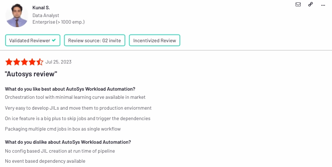Image resolution: width=332 pixels, height=167 pixels.
Task: Copy review link via chain icon
Action: [310, 4]
